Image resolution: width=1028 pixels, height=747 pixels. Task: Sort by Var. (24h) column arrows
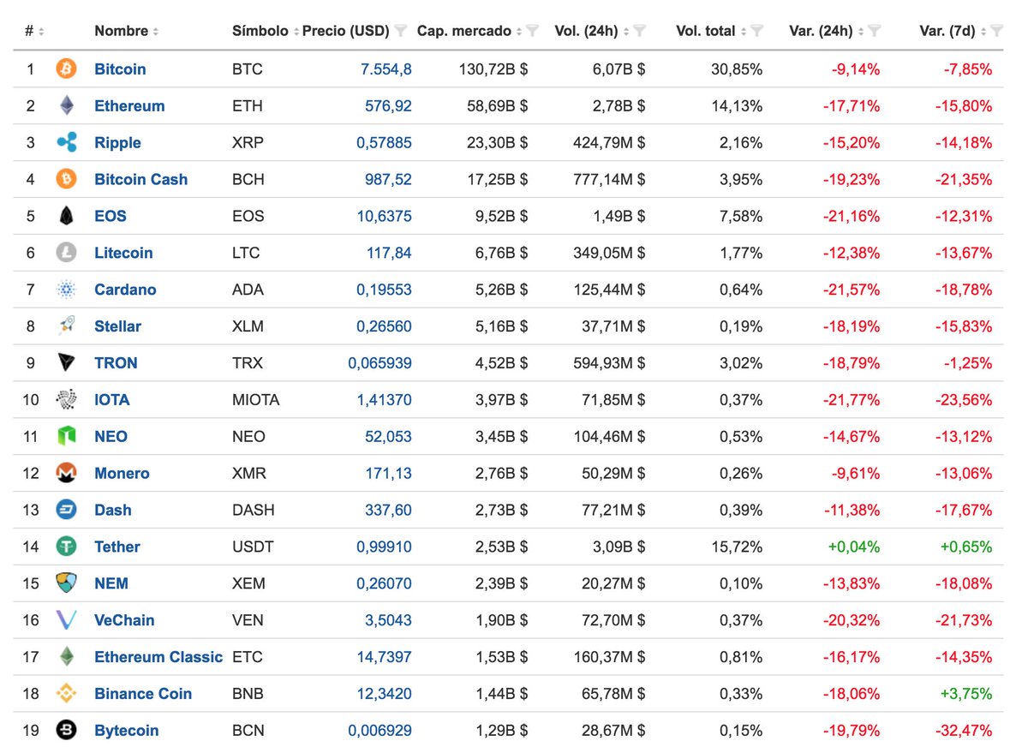click(861, 32)
